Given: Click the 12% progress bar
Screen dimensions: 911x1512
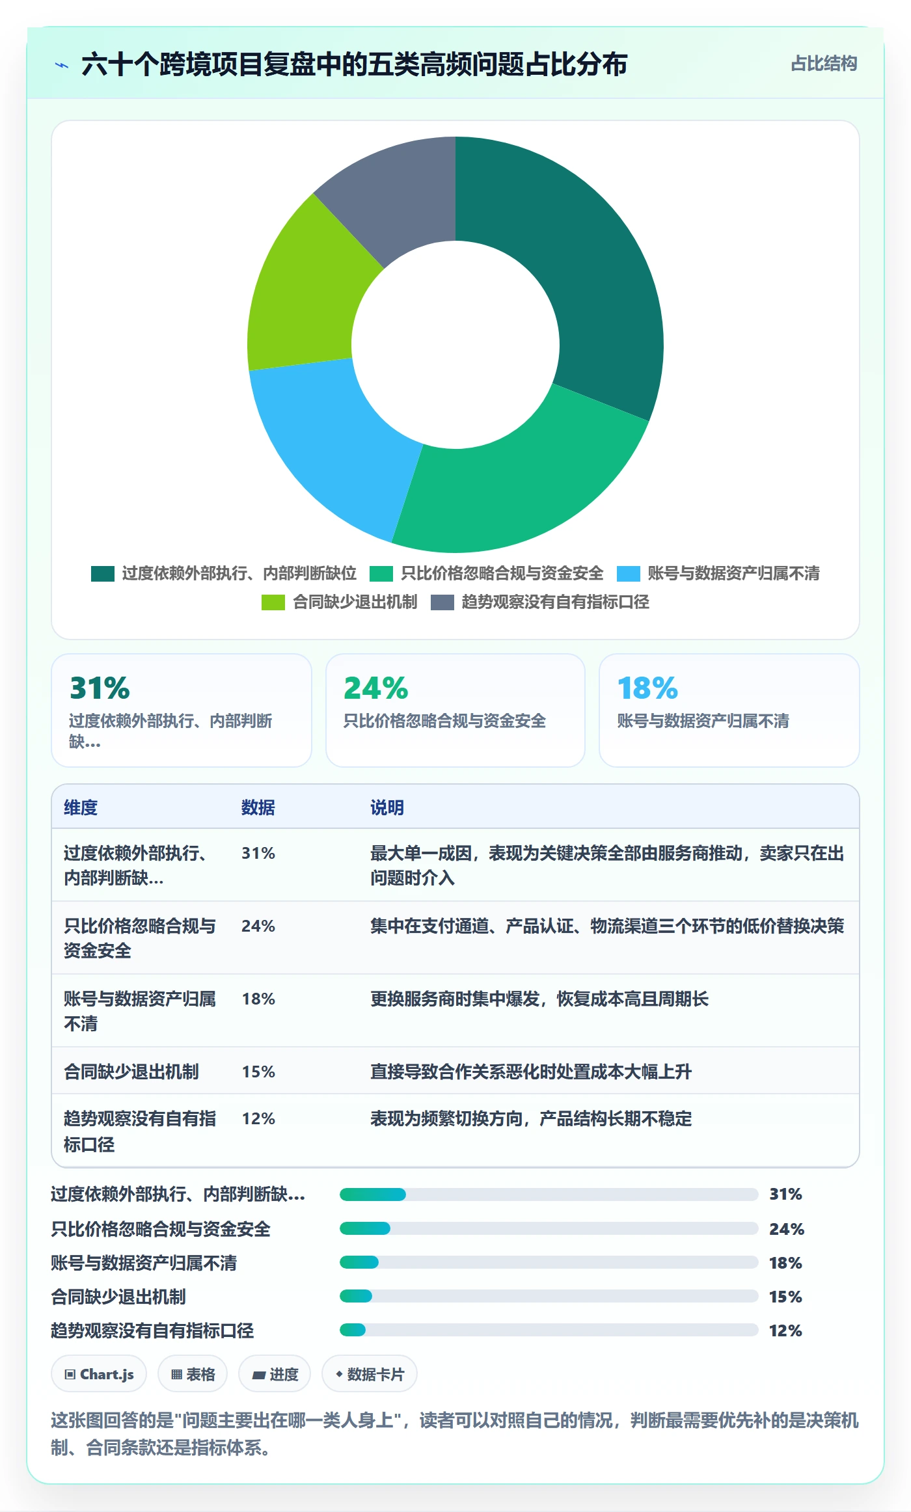Looking at the screenshot, I should 549,1330.
